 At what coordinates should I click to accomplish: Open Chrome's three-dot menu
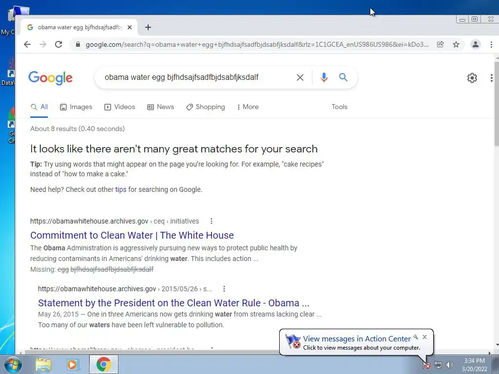click(491, 44)
